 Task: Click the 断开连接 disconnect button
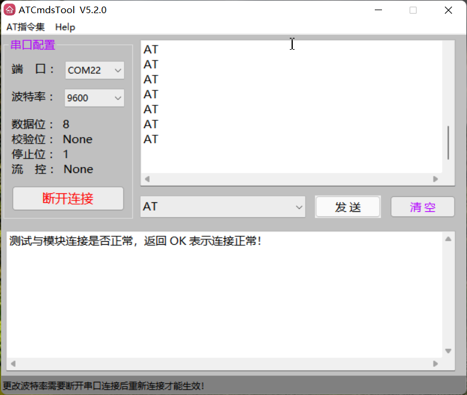68,199
